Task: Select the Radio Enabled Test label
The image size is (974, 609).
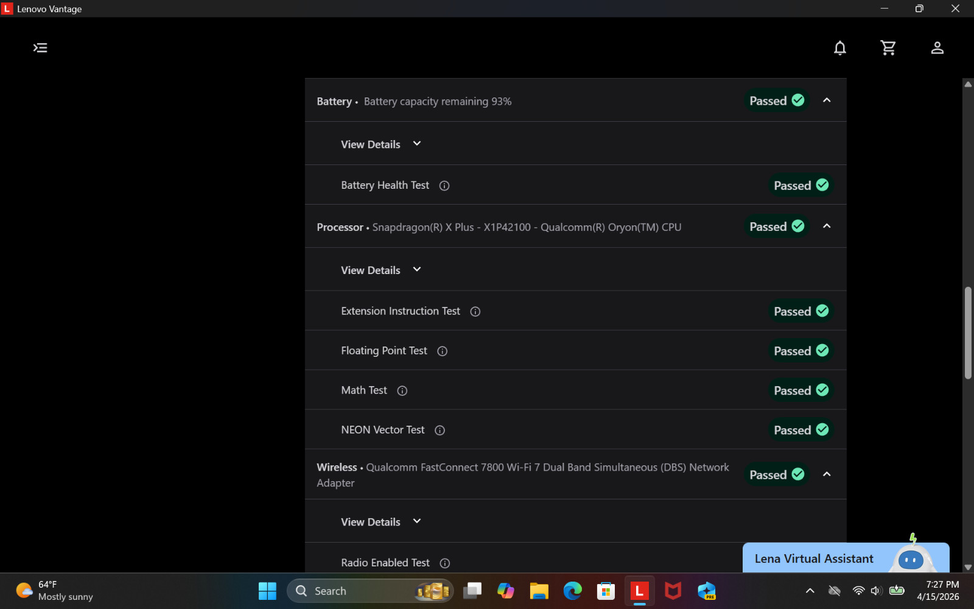Action: pyautogui.click(x=385, y=563)
